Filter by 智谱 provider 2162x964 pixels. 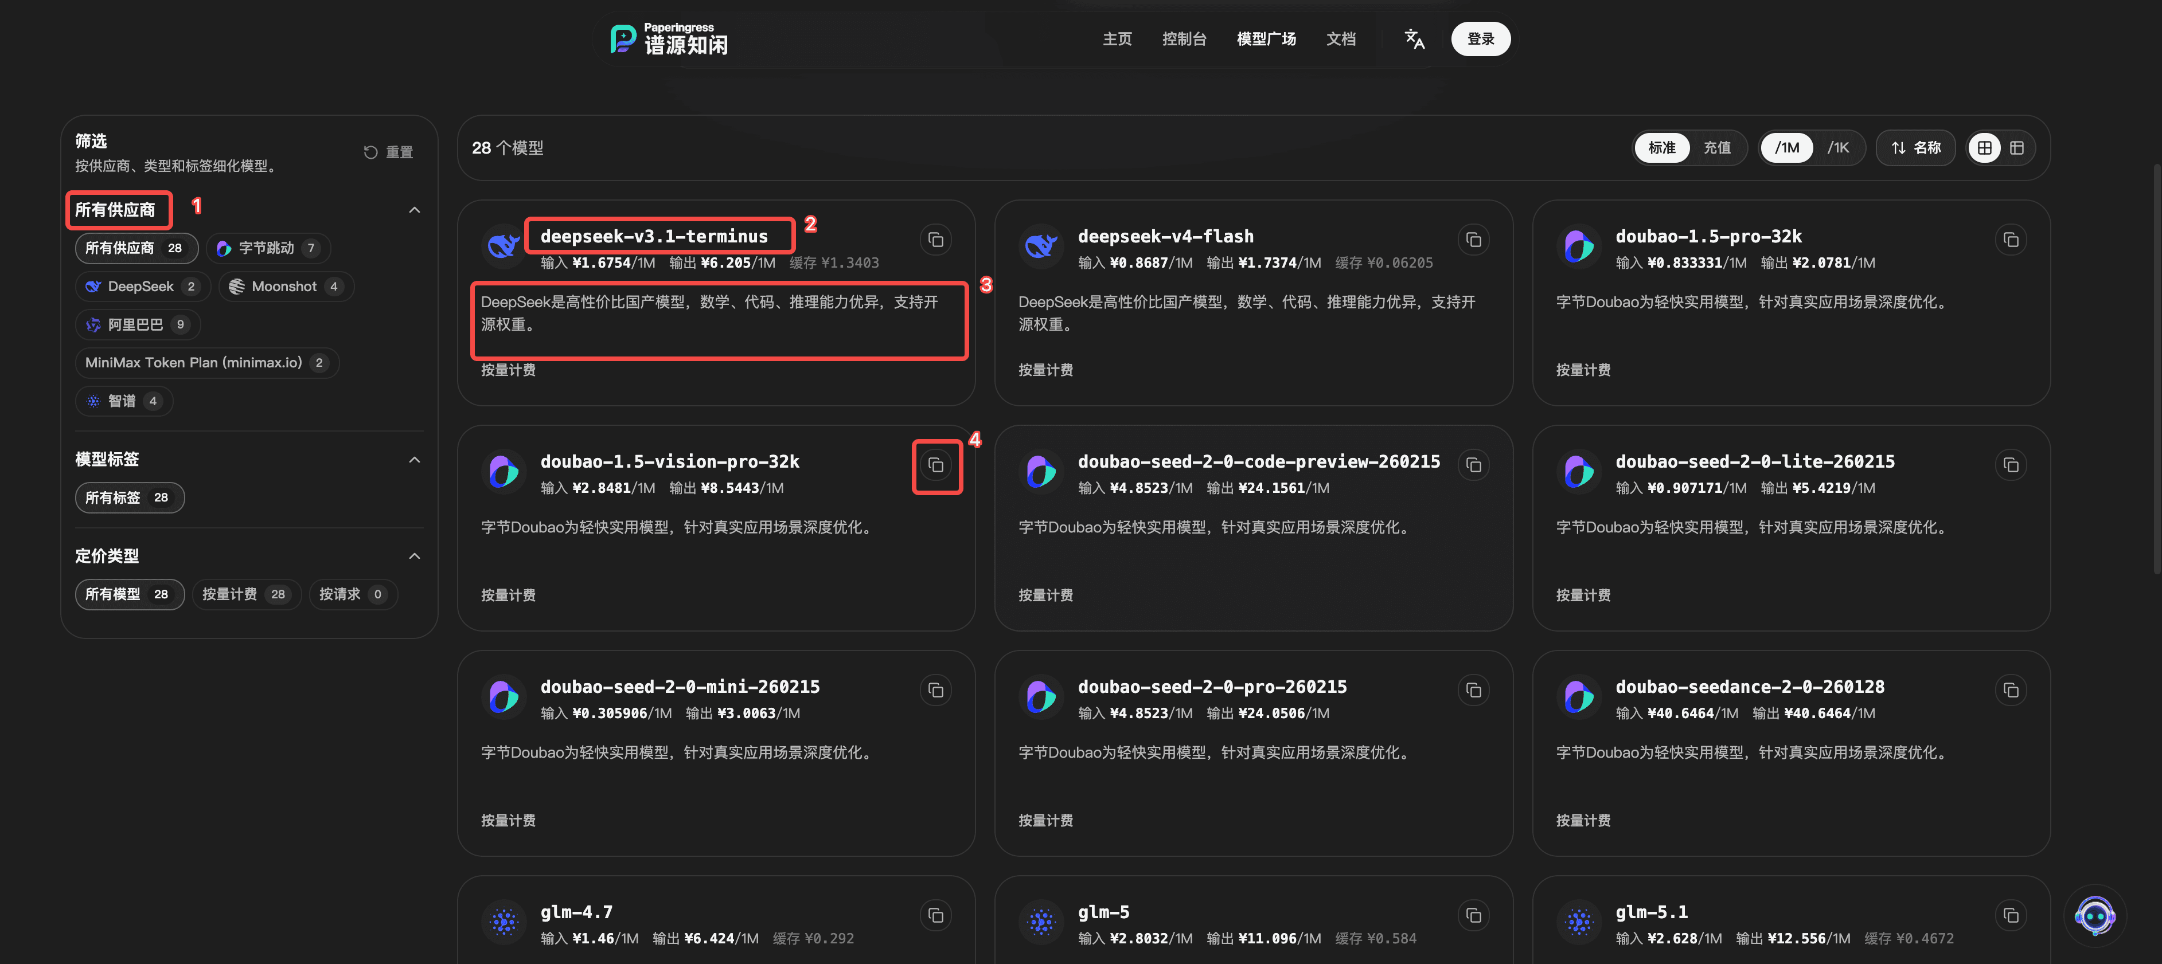point(124,401)
